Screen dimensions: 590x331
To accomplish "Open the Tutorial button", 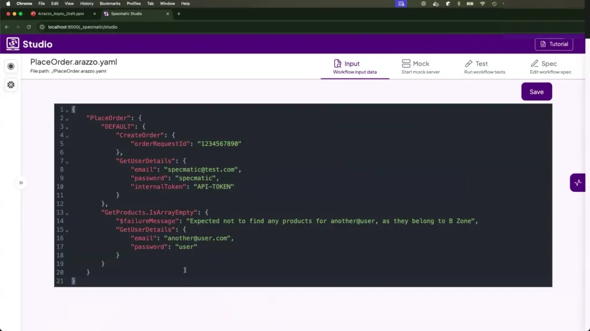I will pyautogui.click(x=553, y=44).
